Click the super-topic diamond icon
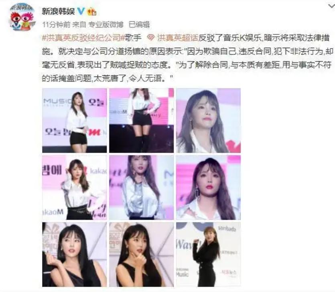This screenshot has height=293, width=335. coord(151,38)
